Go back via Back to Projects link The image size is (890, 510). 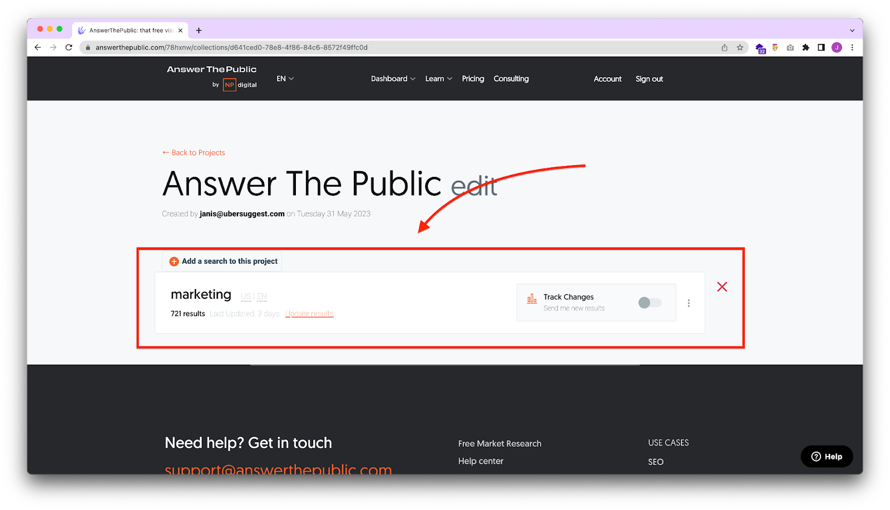coord(194,152)
